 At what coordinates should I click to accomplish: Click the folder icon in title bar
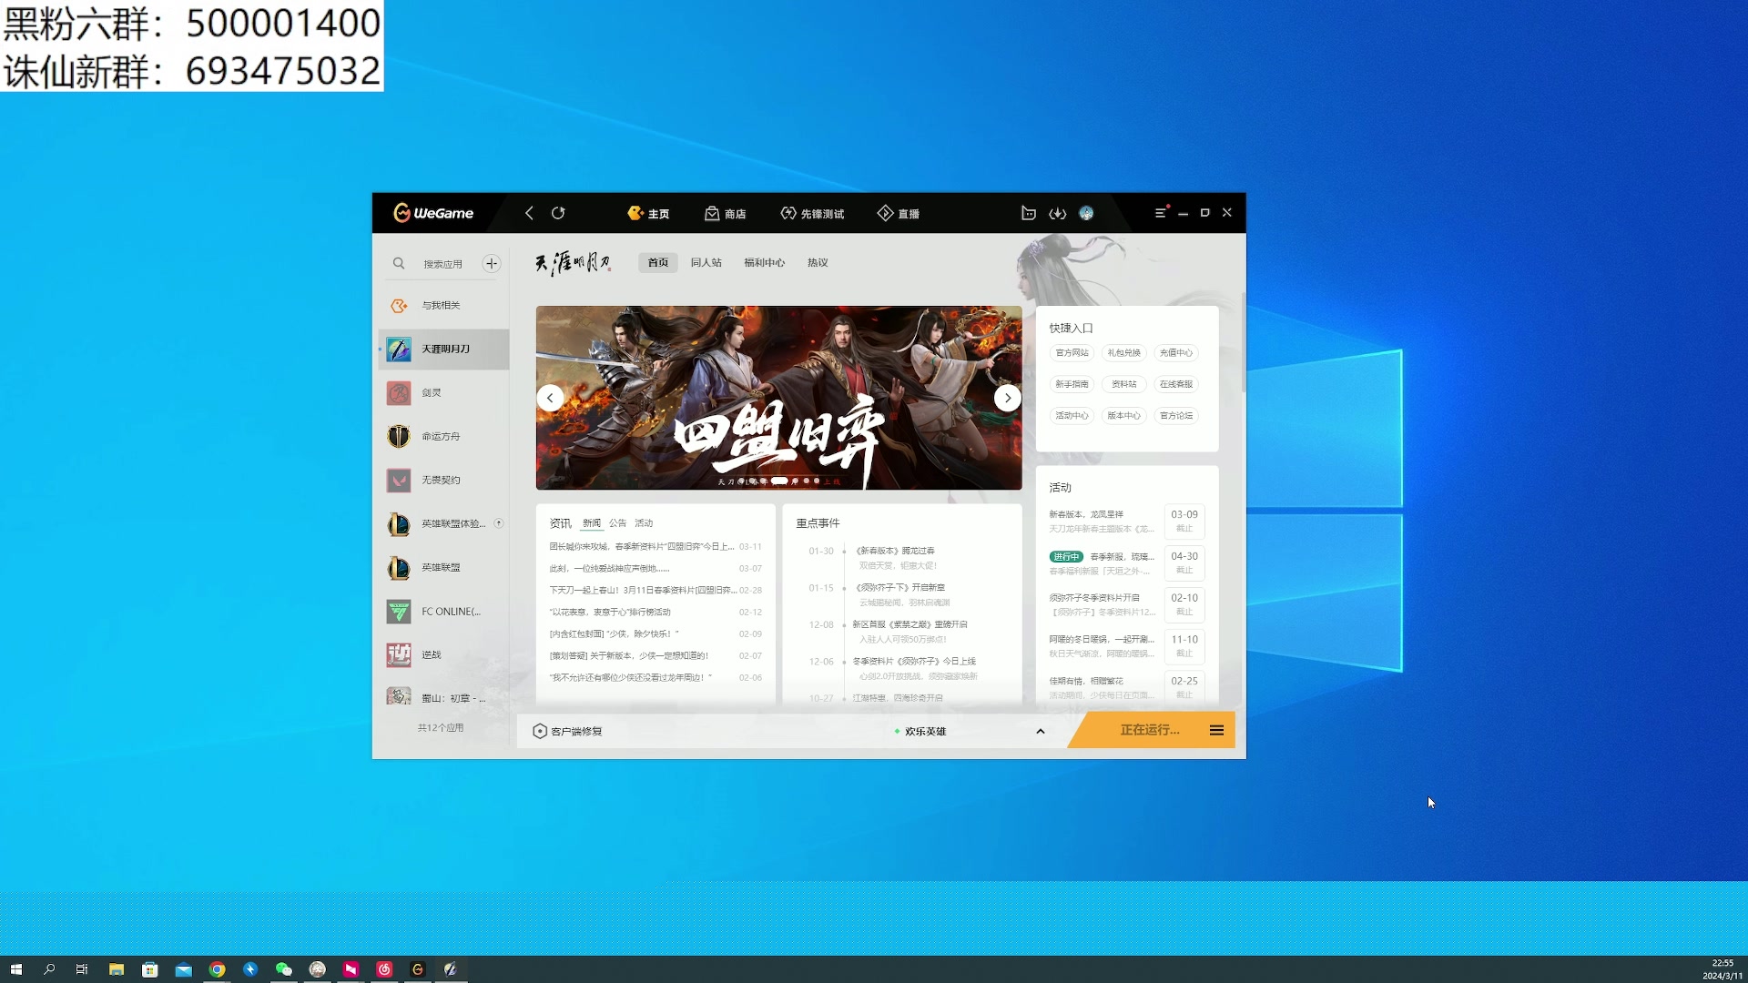(x=1029, y=213)
